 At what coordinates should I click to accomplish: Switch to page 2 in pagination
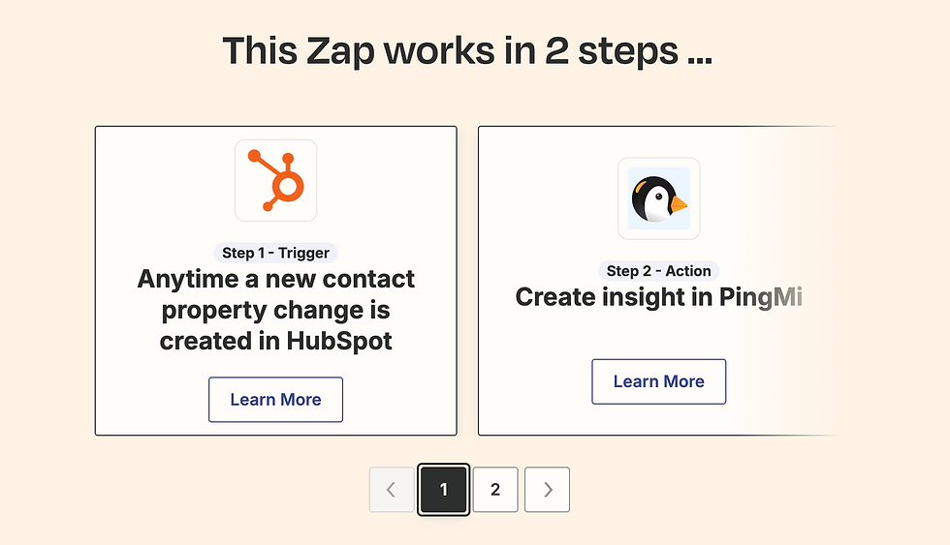click(495, 490)
